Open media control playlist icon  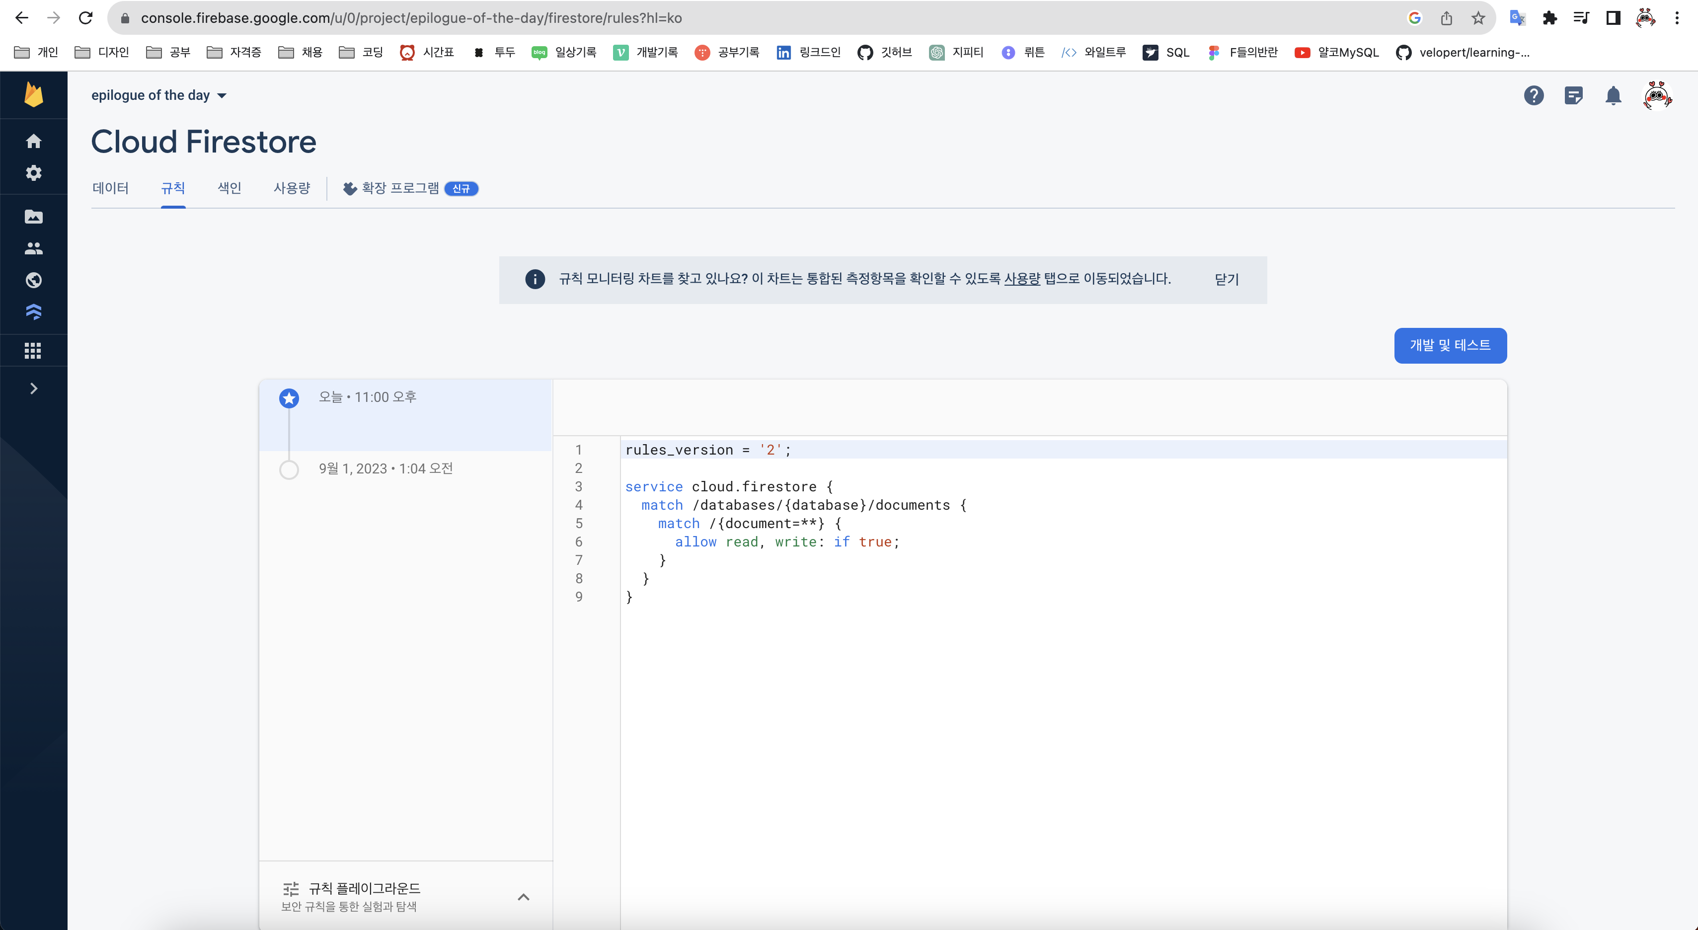coord(1581,18)
